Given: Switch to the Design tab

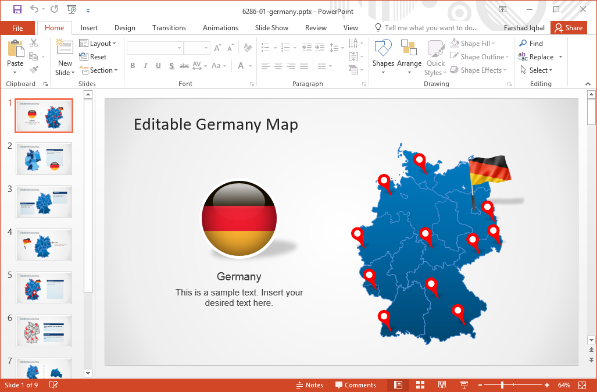Looking at the screenshot, I should point(125,28).
